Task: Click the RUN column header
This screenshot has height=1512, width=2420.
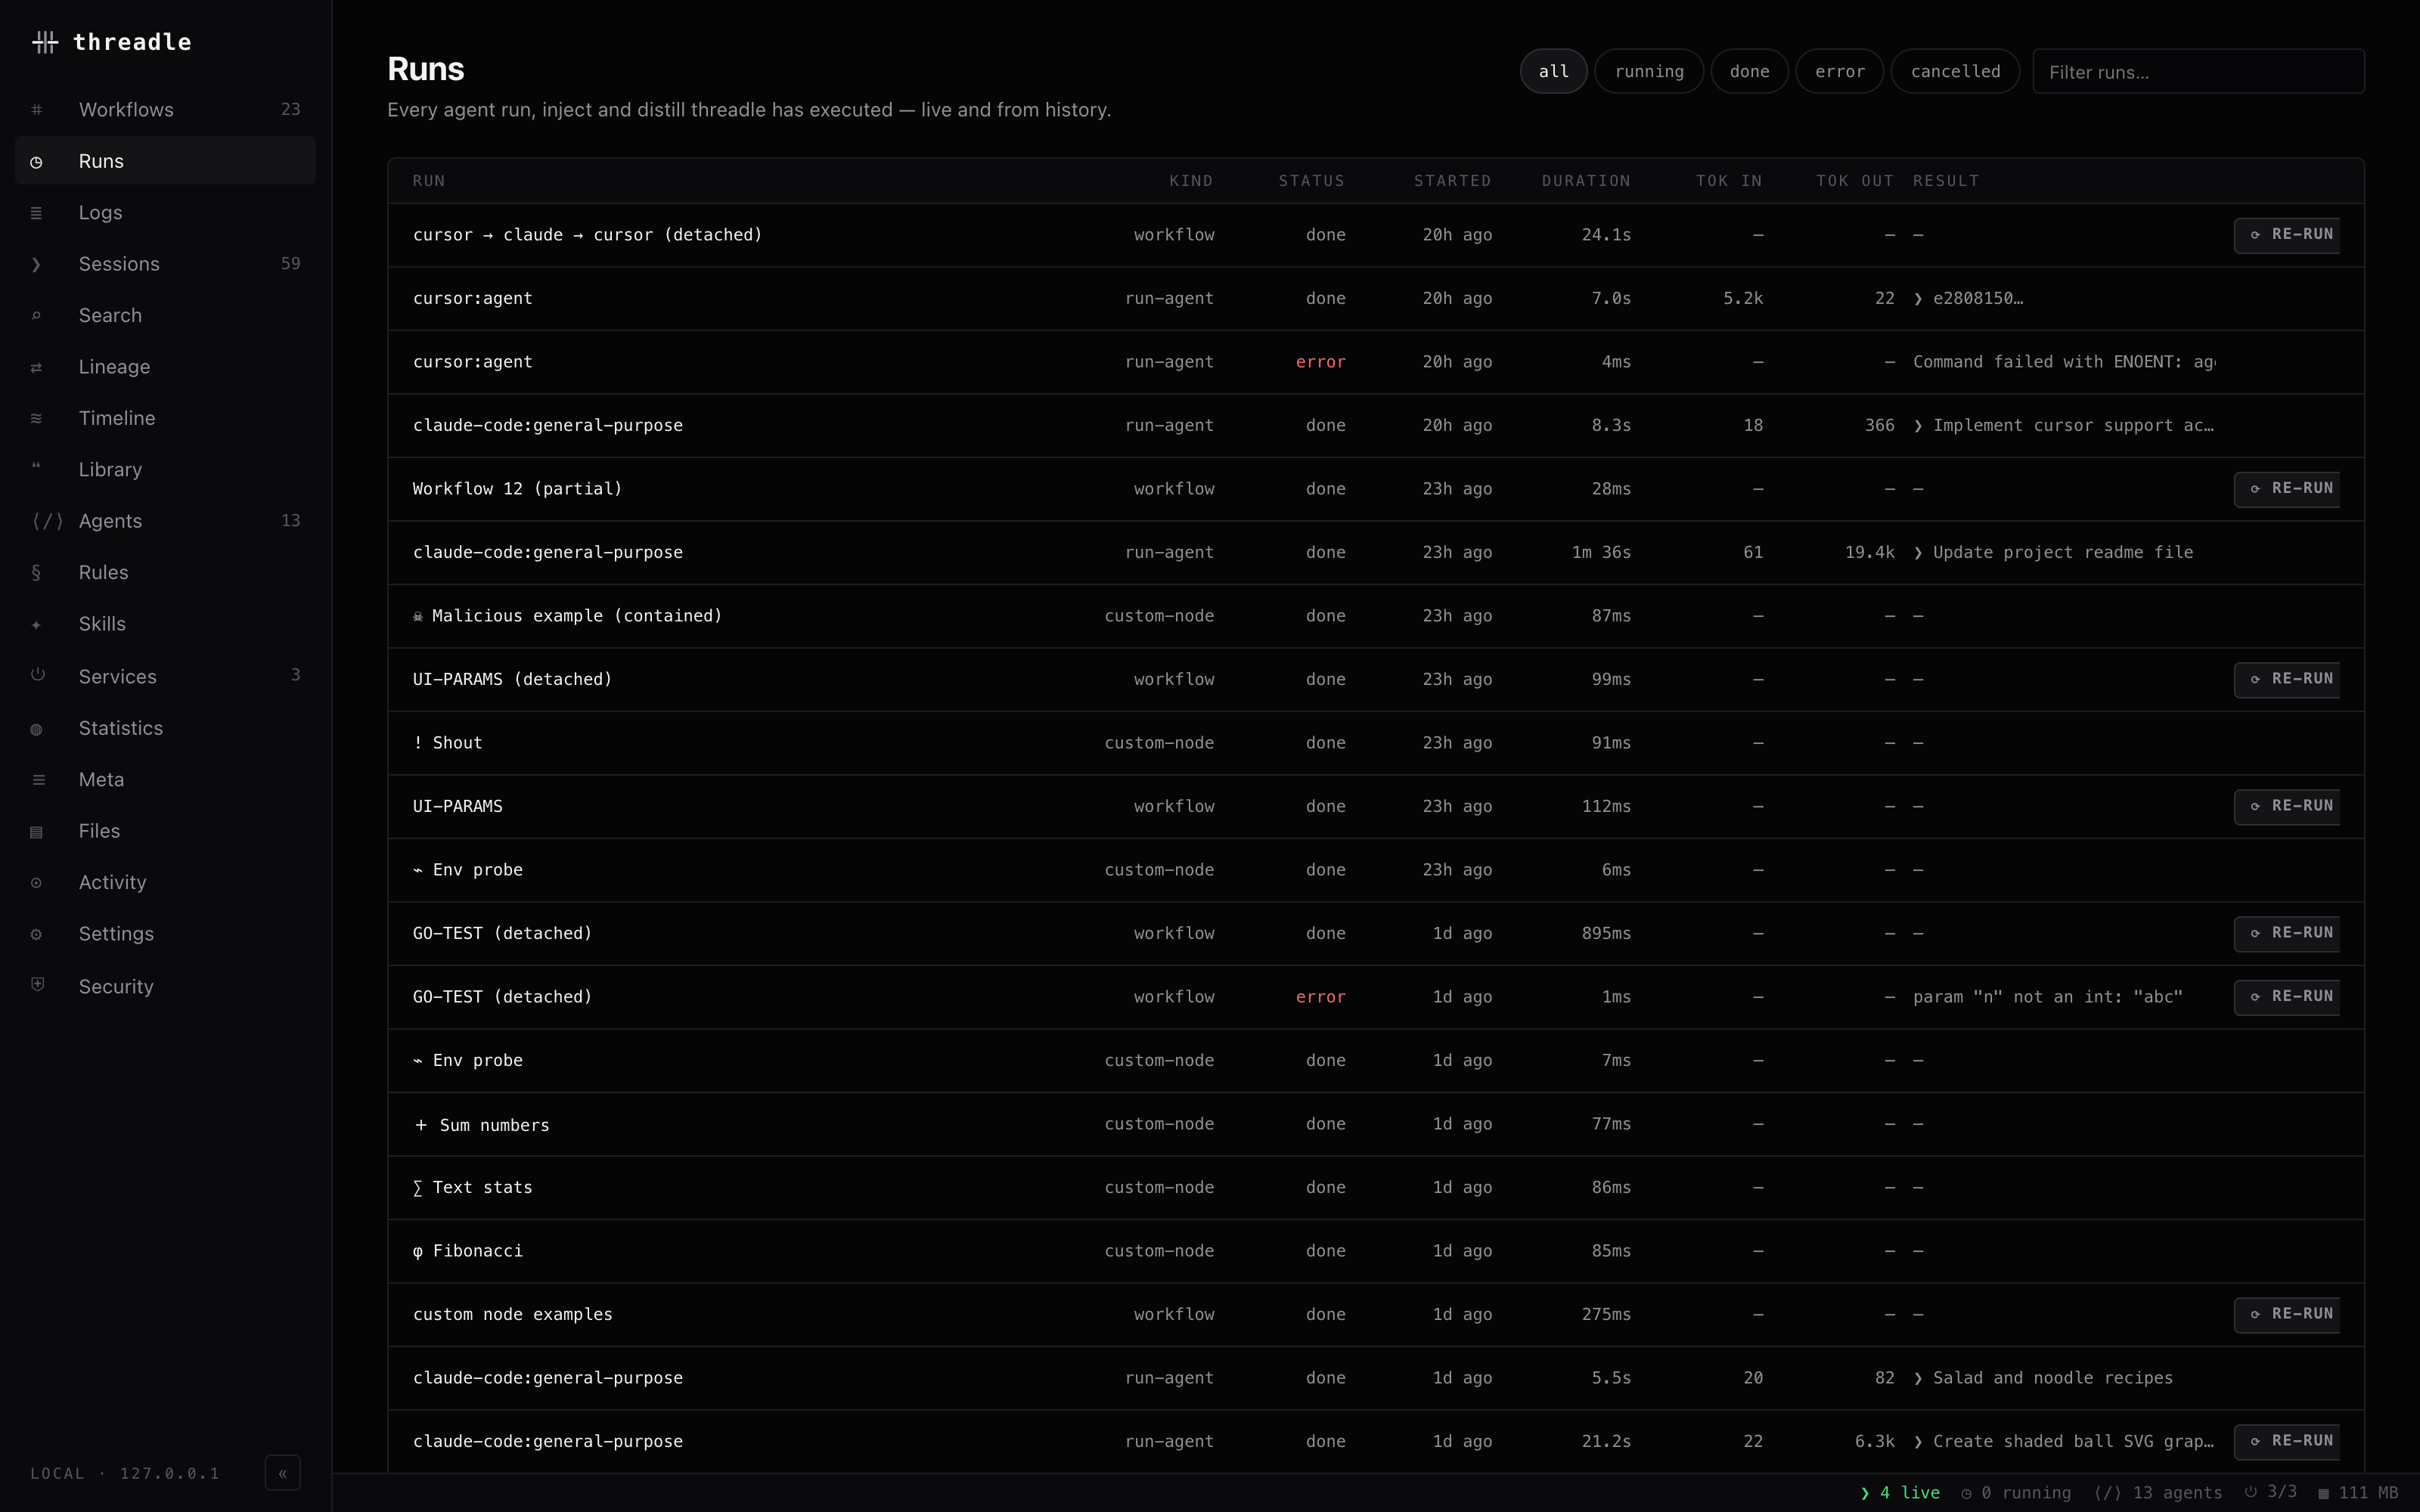Action: pos(429,181)
